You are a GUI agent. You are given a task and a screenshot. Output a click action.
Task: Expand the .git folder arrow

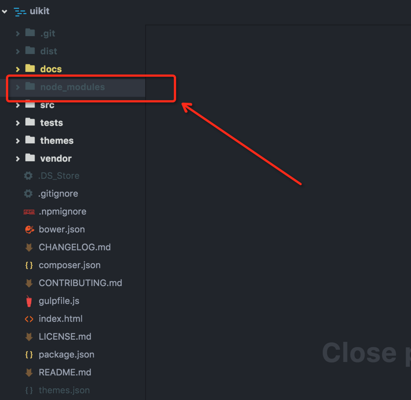17,34
